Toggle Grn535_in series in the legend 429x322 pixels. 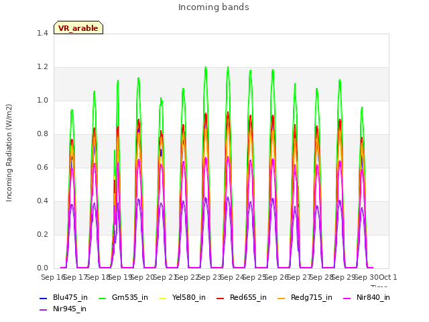pyautogui.click(x=123, y=298)
